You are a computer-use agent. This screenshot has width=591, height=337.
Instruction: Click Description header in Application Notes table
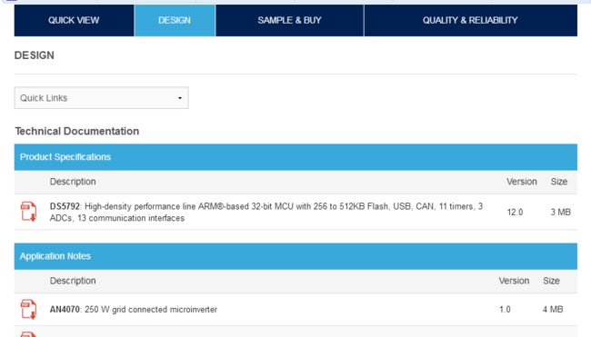coord(73,281)
